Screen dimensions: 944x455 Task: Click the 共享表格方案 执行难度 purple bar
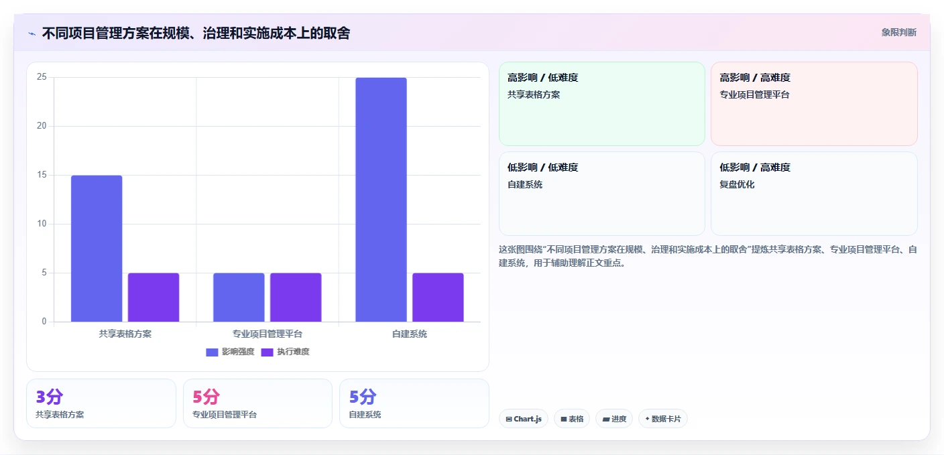(154, 298)
